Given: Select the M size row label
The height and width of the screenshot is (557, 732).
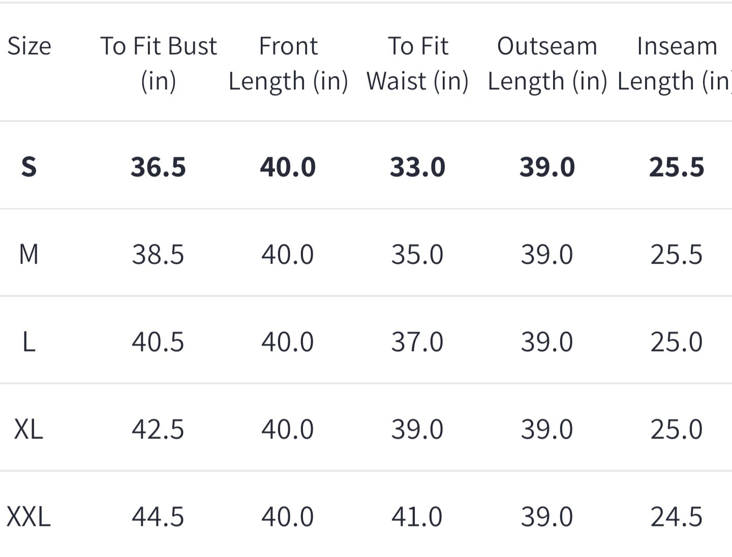Looking at the screenshot, I should click(x=28, y=254).
